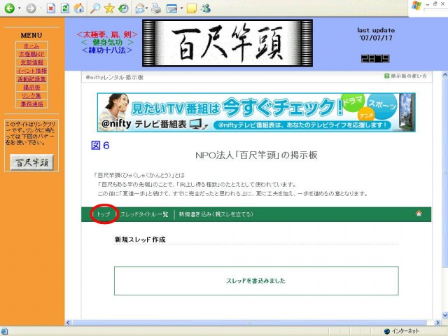Open スレッドタイトル一覧 in navigation bar
The image size is (448, 336).
144,214
